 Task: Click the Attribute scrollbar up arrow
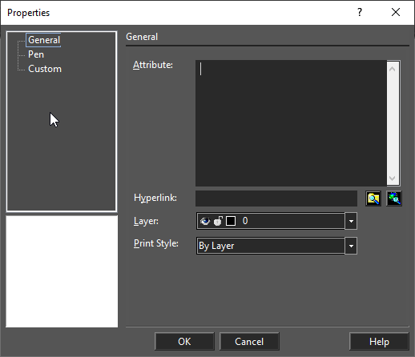coord(393,69)
